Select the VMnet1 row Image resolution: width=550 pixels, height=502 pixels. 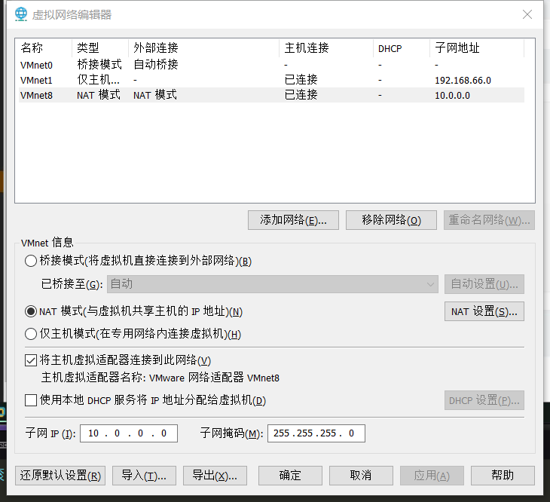[271, 81]
